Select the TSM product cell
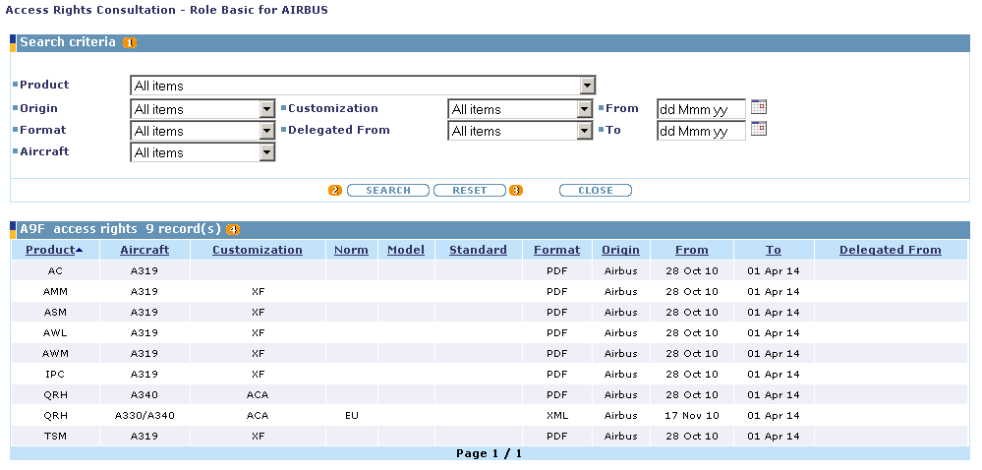Screen dimensions: 982x470 (55, 437)
